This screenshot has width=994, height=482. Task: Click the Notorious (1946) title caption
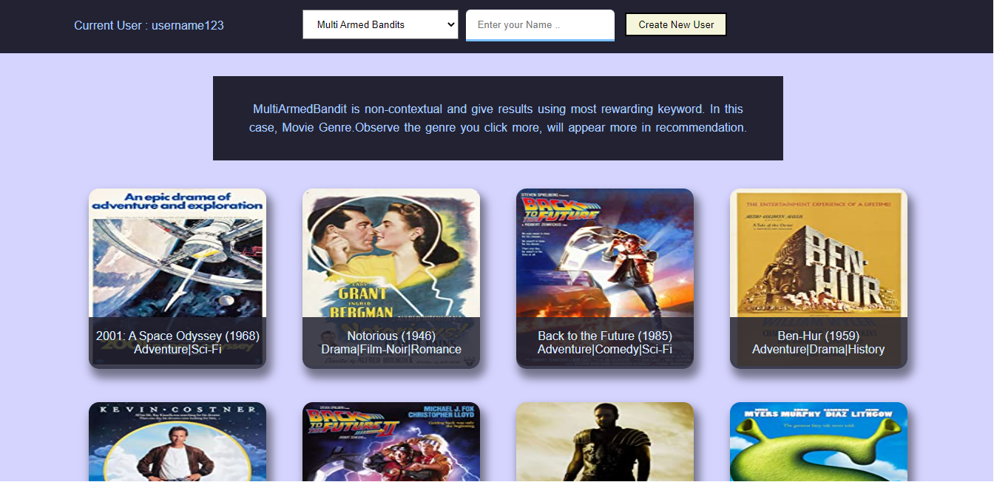click(x=391, y=336)
